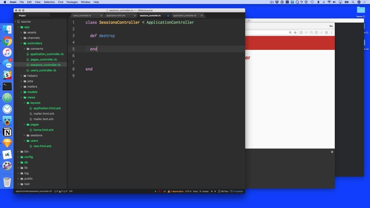Open the Packages menu
Viewport: 370px width, 208px height.
(x=72, y=2)
